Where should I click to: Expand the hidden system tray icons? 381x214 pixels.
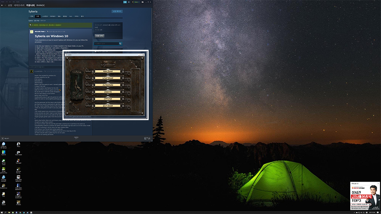tap(354, 212)
